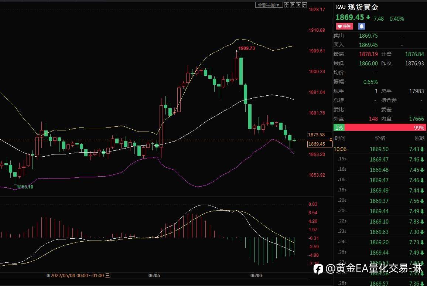Screen dimensions: 427x286
Task: Click the 05/06 date marker on timeline
Action: coord(256,275)
